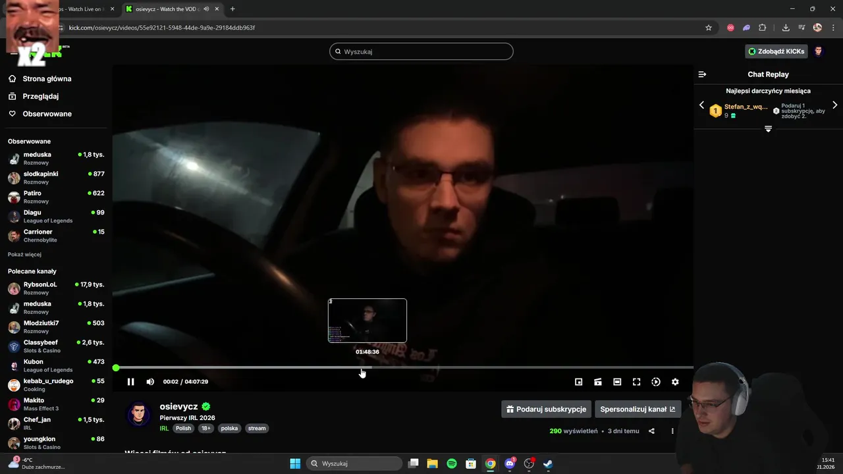Open the Kick user profile avatar menu
Image resolution: width=843 pixels, height=474 pixels.
click(819, 51)
